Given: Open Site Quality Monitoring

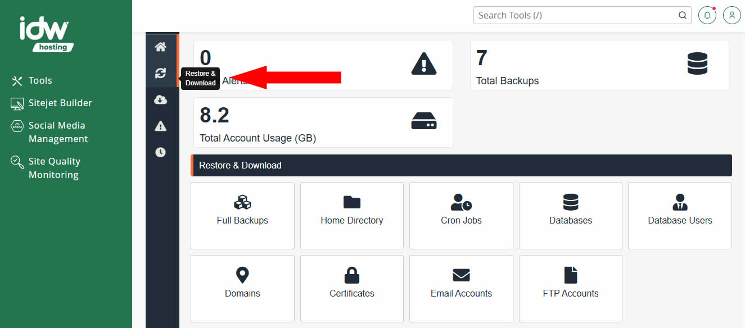Looking at the screenshot, I should coord(54,168).
